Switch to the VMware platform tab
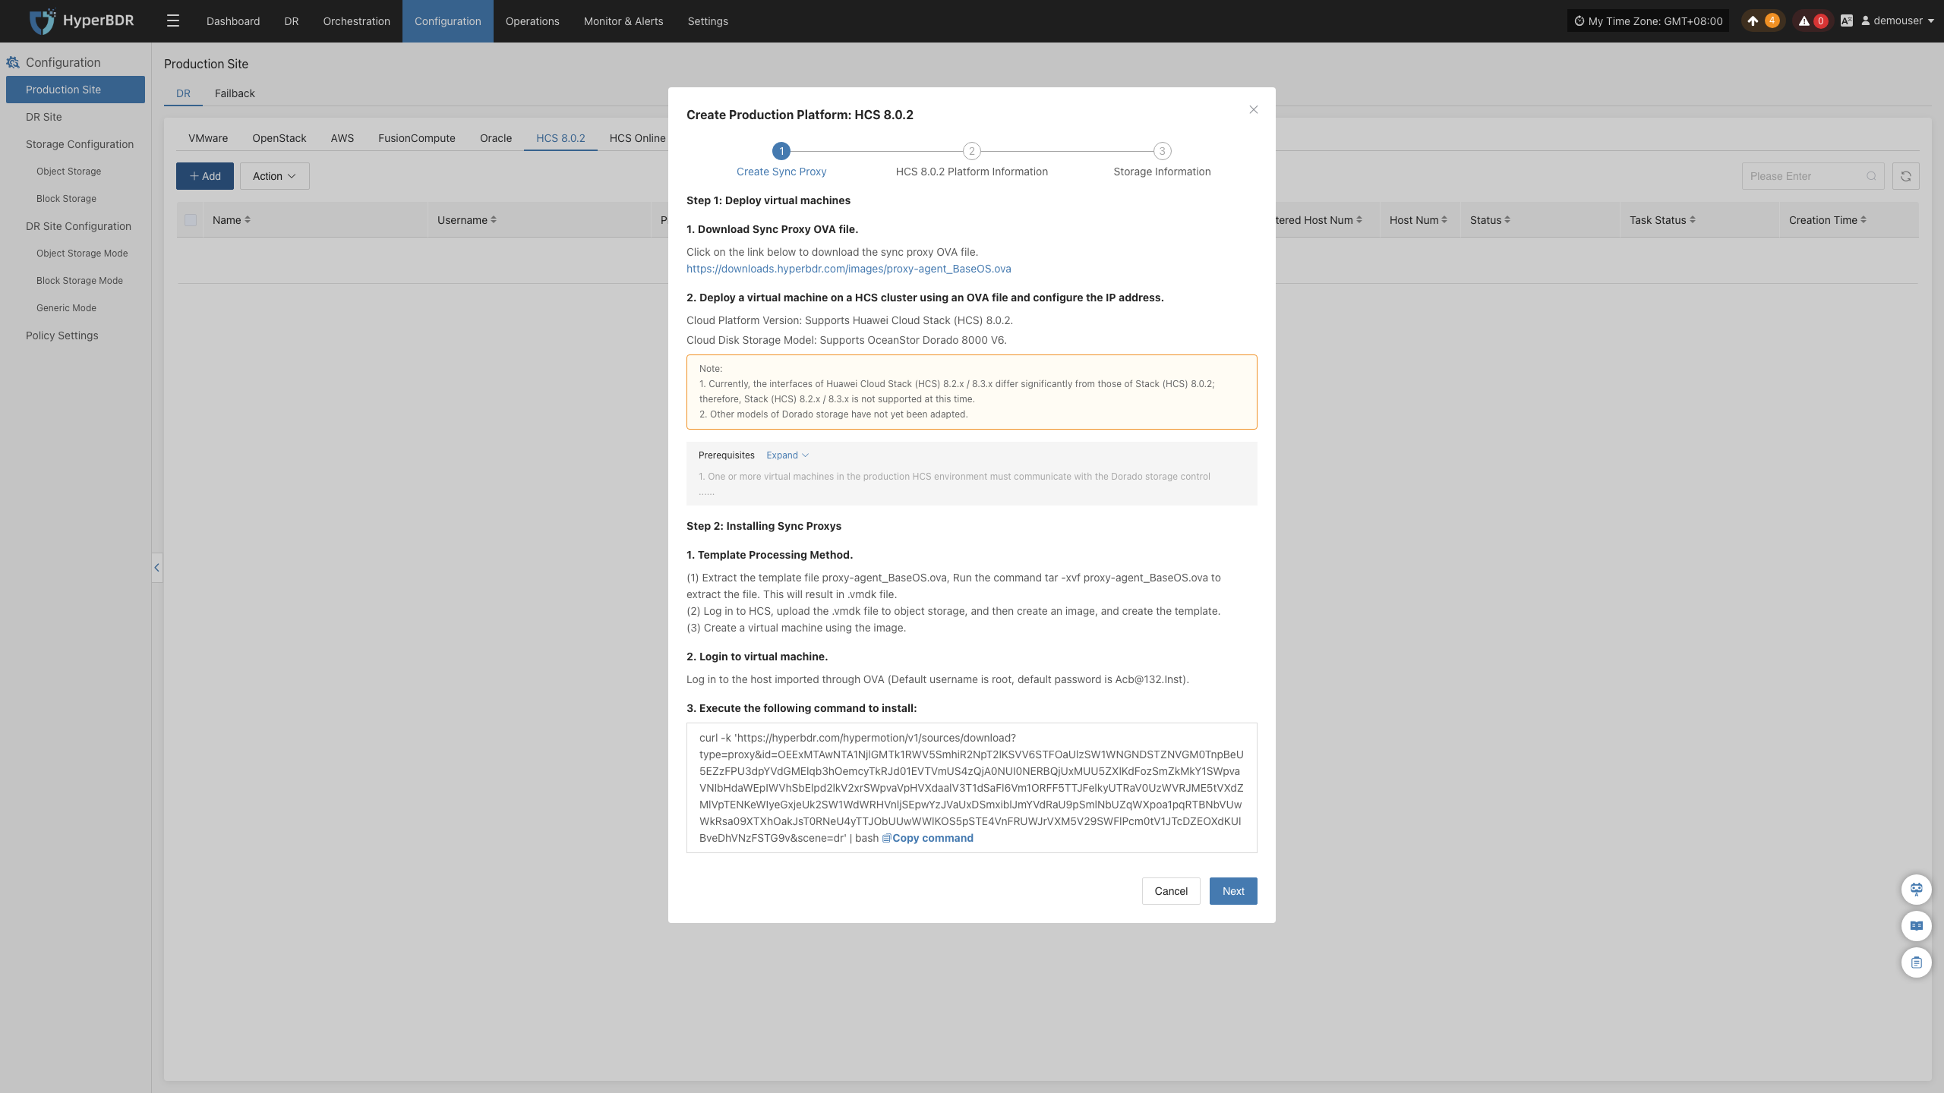This screenshot has height=1093, width=1944. coord(208,138)
